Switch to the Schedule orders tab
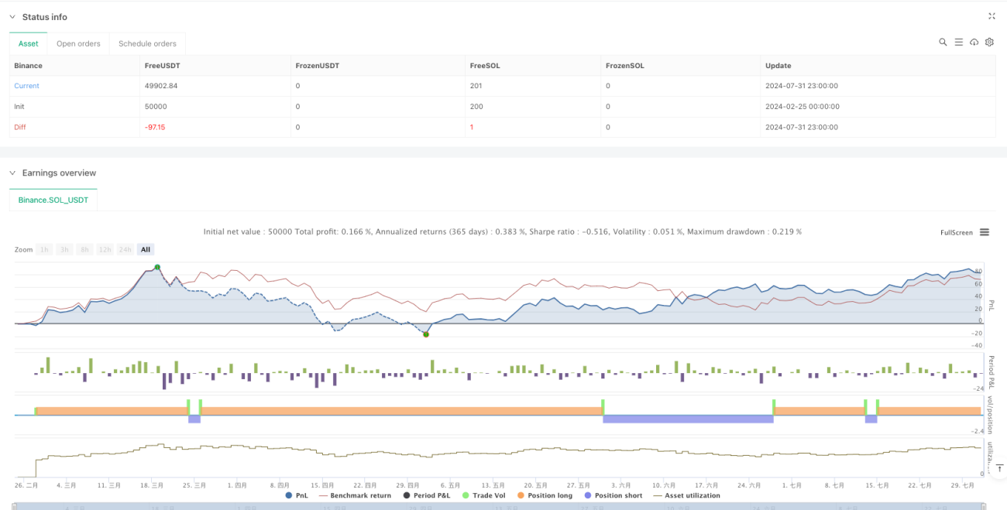 click(x=147, y=43)
